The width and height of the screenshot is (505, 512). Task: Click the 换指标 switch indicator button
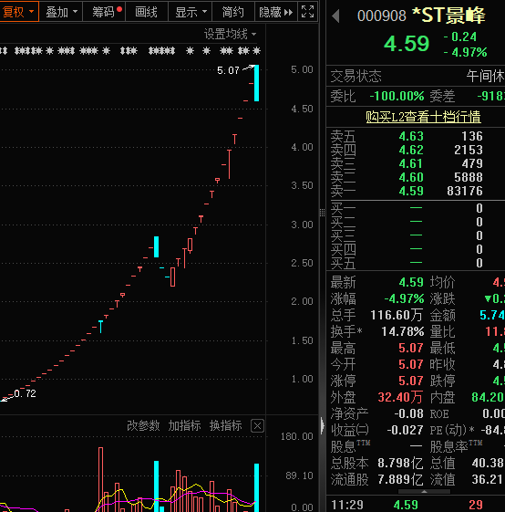225,426
